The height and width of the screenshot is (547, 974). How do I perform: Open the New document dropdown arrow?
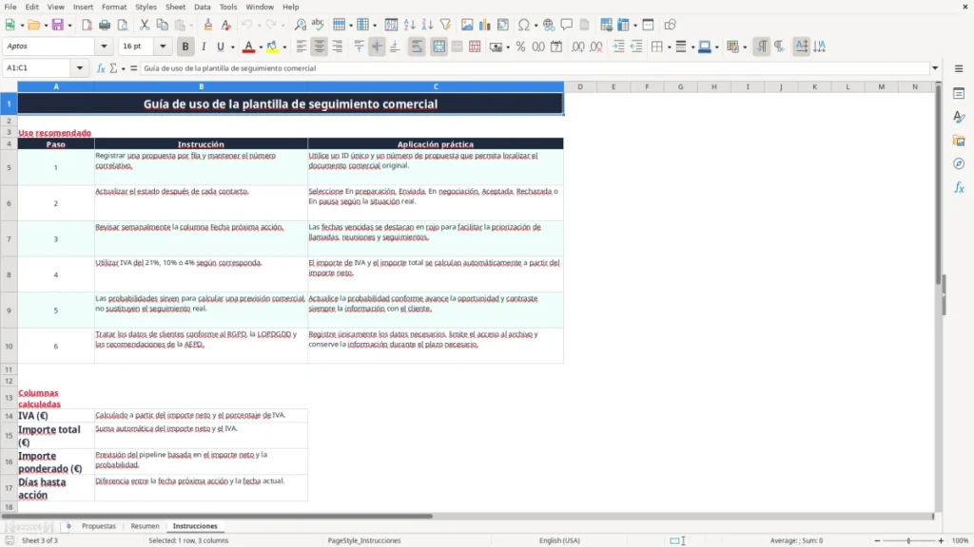coord(22,26)
